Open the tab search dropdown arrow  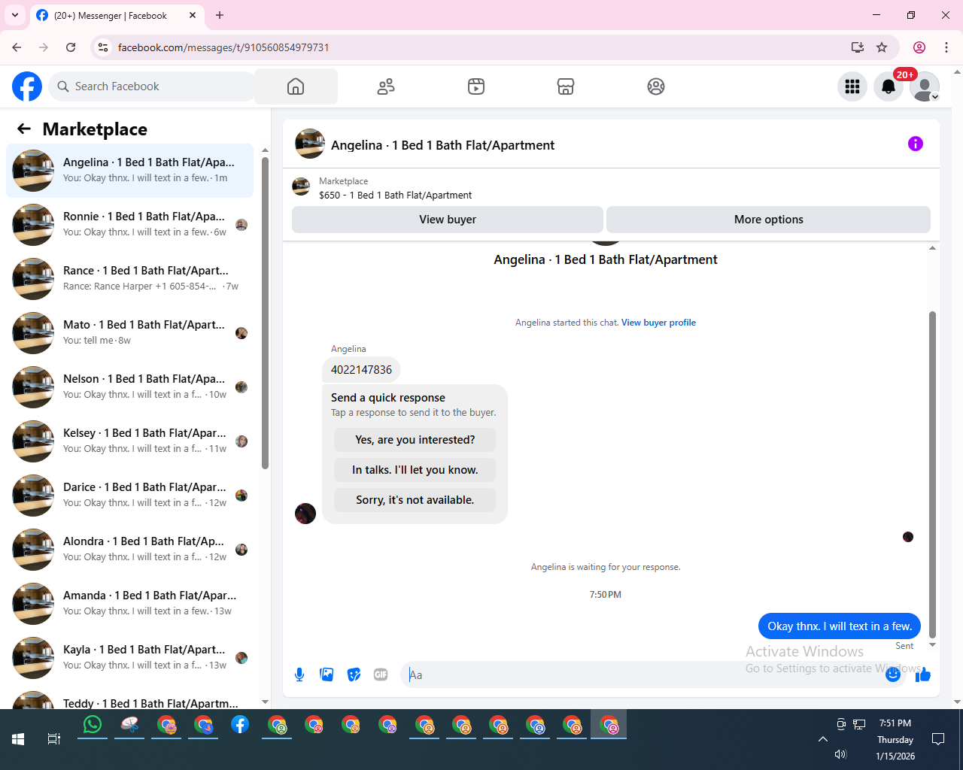[x=15, y=15]
